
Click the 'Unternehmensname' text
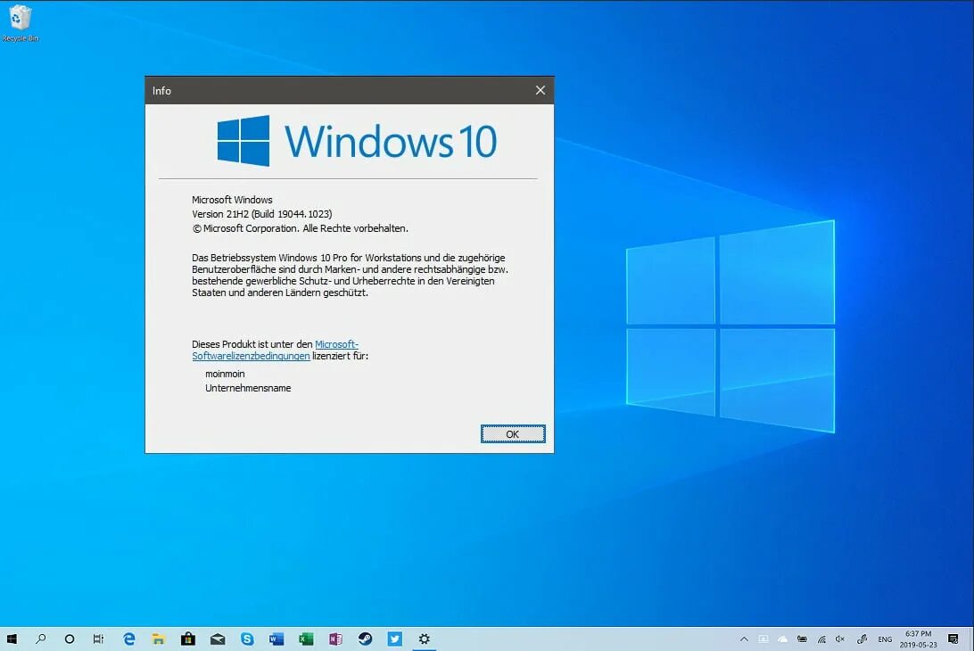click(x=248, y=388)
